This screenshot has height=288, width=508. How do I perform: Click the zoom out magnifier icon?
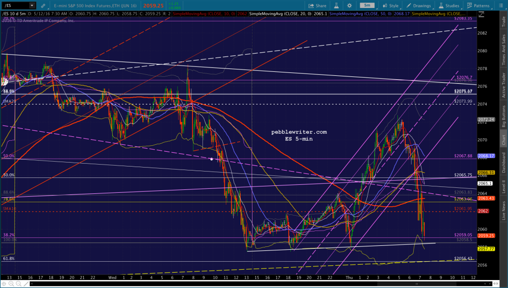click(18, 284)
